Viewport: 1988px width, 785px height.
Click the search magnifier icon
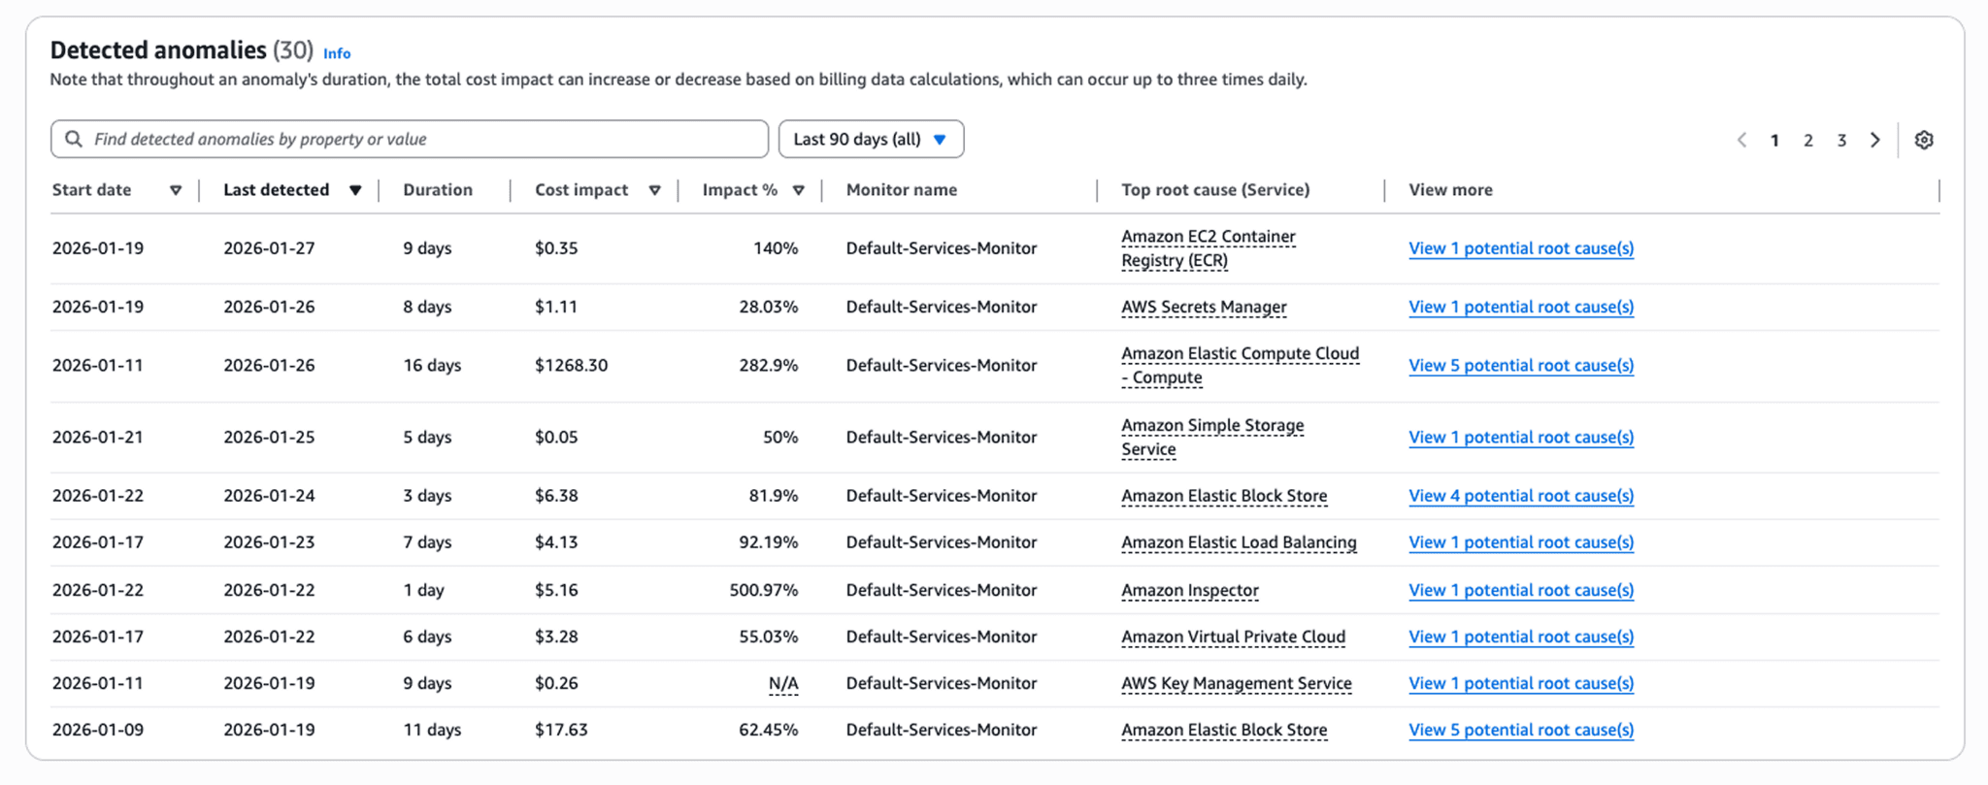(x=74, y=139)
